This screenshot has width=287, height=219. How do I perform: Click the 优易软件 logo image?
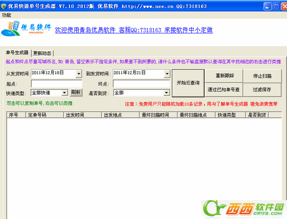(x=26, y=28)
